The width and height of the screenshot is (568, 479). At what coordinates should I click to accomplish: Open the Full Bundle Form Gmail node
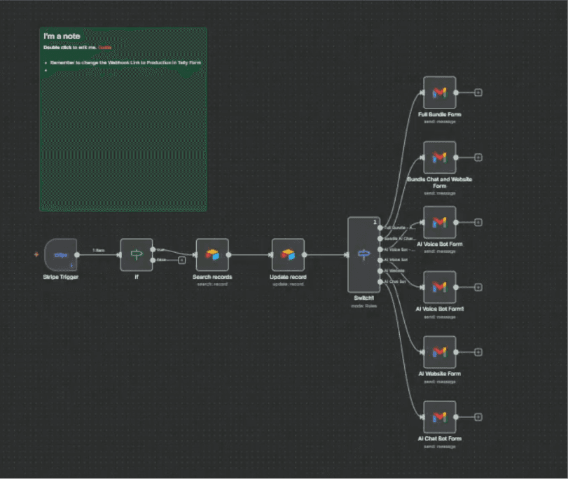pos(439,92)
